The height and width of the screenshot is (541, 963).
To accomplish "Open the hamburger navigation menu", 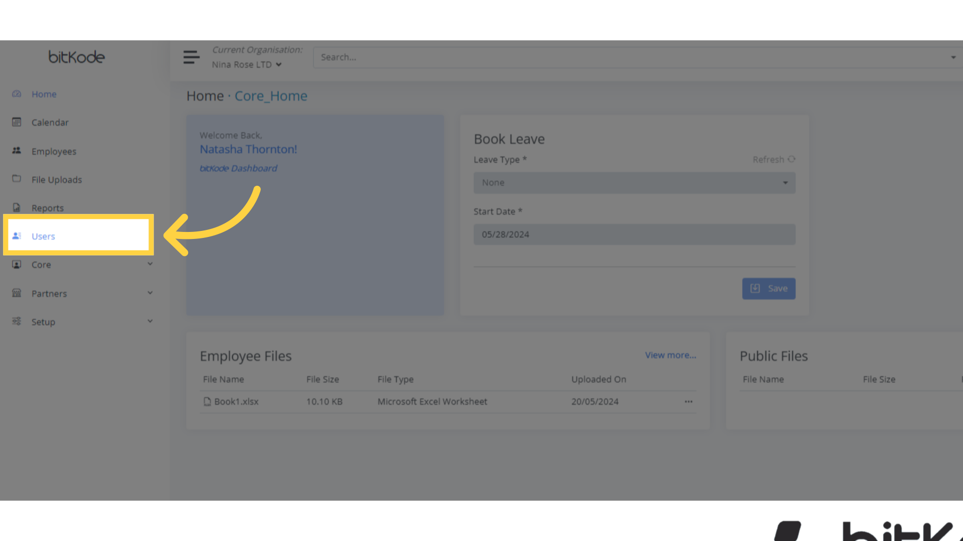I will click(x=191, y=57).
